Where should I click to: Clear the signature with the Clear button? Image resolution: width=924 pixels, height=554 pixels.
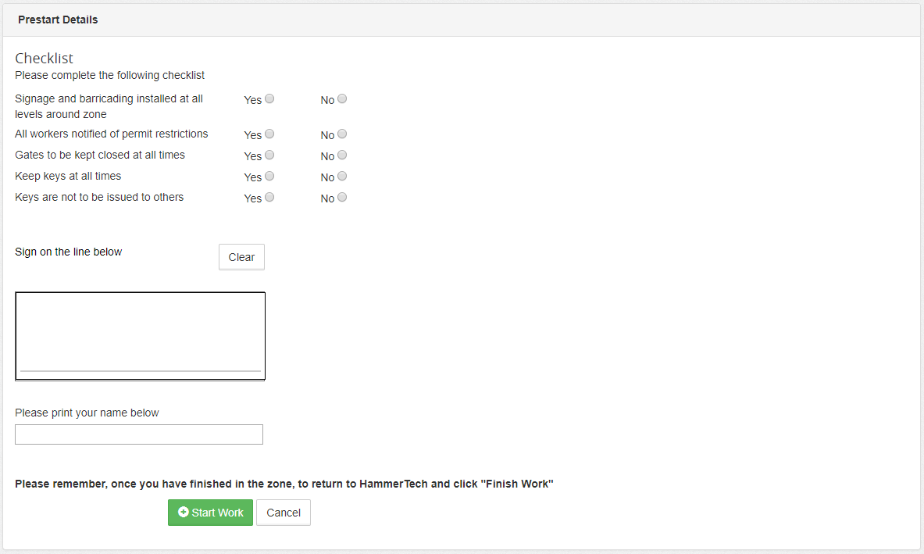tap(241, 257)
